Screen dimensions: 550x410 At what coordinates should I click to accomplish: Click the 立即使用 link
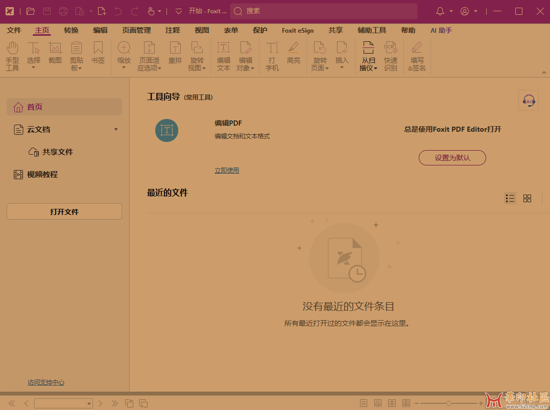pyautogui.click(x=227, y=171)
